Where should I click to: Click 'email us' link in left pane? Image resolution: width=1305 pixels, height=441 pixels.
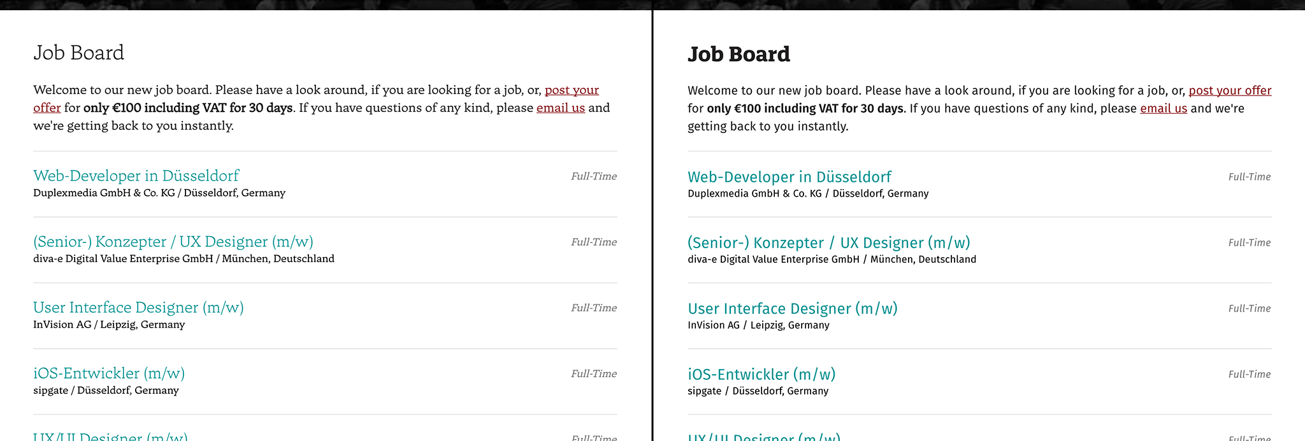[560, 108]
